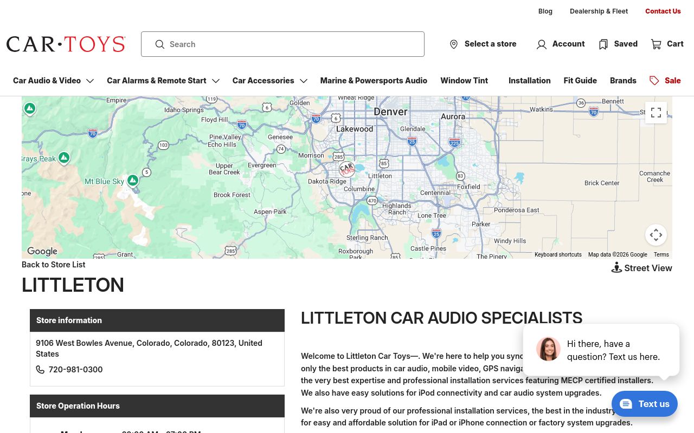The height and width of the screenshot is (433, 694).
Task: Click the Google logo on map
Action: pos(42,251)
